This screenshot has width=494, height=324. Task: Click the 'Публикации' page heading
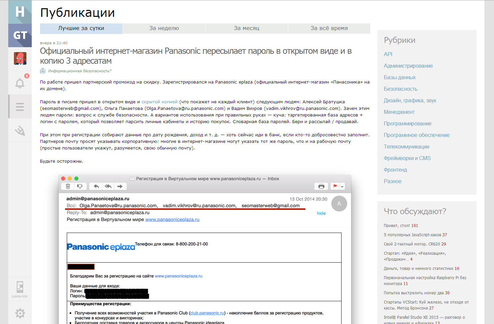(x=77, y=13)
